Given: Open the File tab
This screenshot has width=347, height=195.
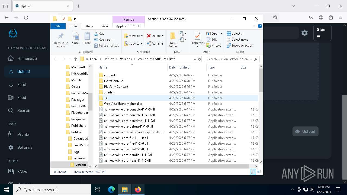Looking at the screenshot, I should (58, 26).
